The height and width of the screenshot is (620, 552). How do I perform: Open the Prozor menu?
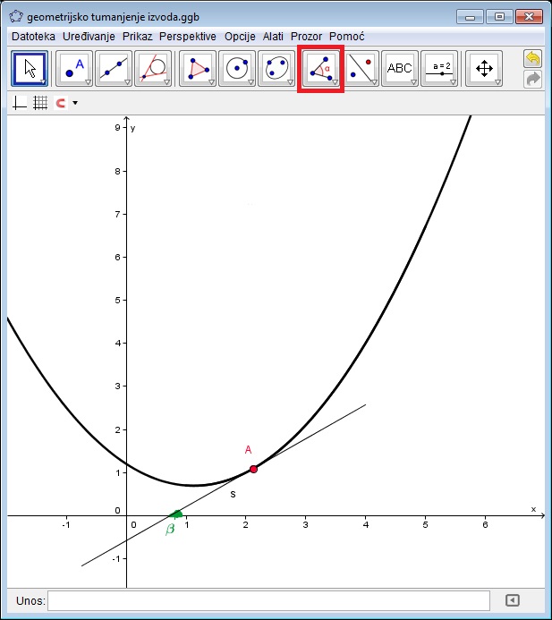[307, 37]
